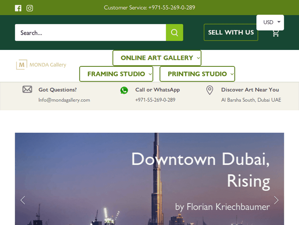
Task: Click the envelope email icon
Action: (27, 90)
